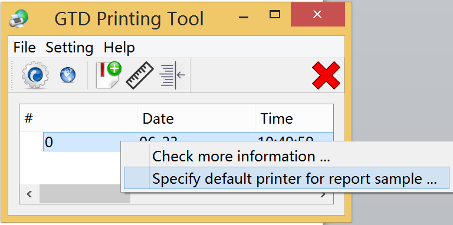
Task: Click the horizontal scrollbar left arrow
Action: pos(29,194)
